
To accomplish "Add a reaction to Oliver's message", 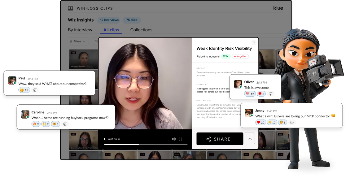I will coord(270,94).
